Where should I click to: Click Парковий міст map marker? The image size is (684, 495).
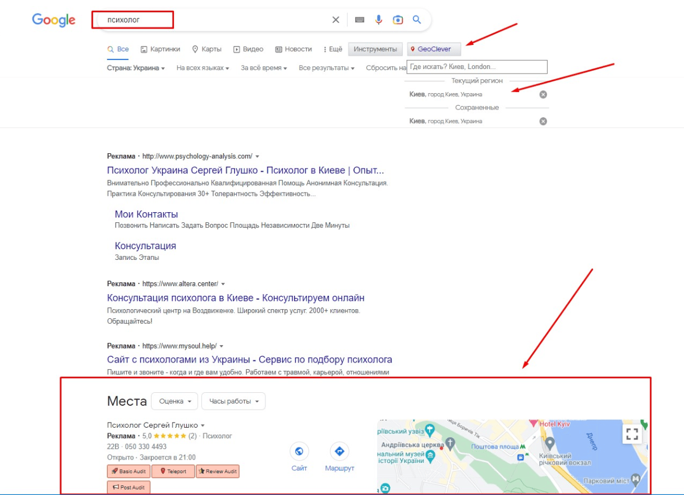(x=636, y=479)
